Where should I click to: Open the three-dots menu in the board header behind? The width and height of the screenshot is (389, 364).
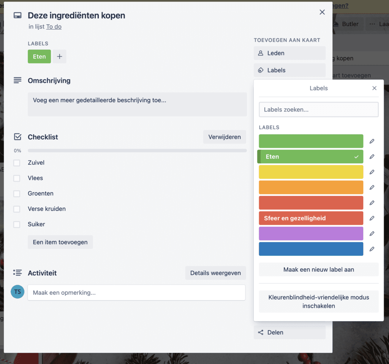coord(372,24)
